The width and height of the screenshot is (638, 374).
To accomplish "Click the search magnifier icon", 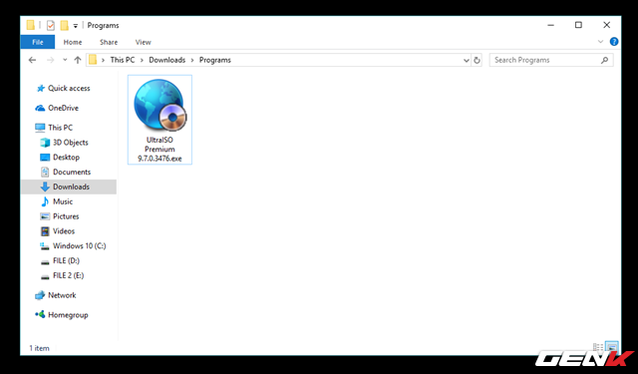I will pos(604,60).
